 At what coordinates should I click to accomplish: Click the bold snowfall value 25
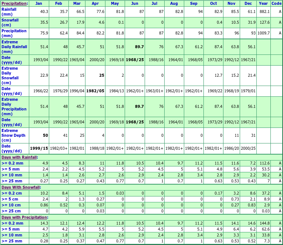pyautogui.click(x=102, y=75)
